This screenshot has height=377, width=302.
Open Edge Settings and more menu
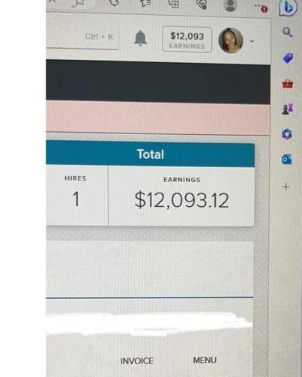(262, 8)
